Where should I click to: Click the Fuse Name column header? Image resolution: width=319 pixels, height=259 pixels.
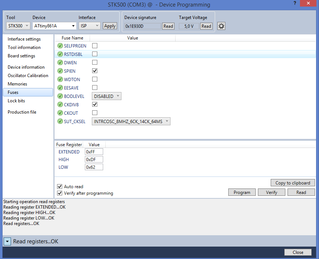[72, 38]
